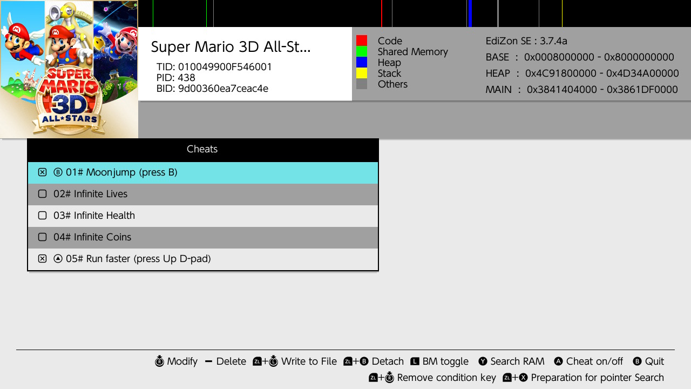Click the ZL icon before Detach
The image size is (691, 389).
pos(348,361)
